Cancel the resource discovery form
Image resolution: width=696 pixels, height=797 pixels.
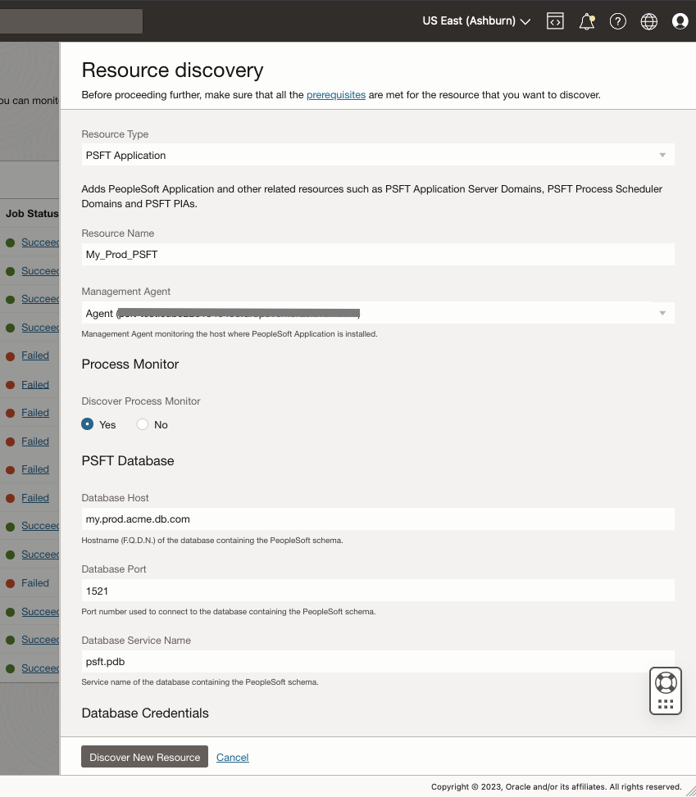233,758
